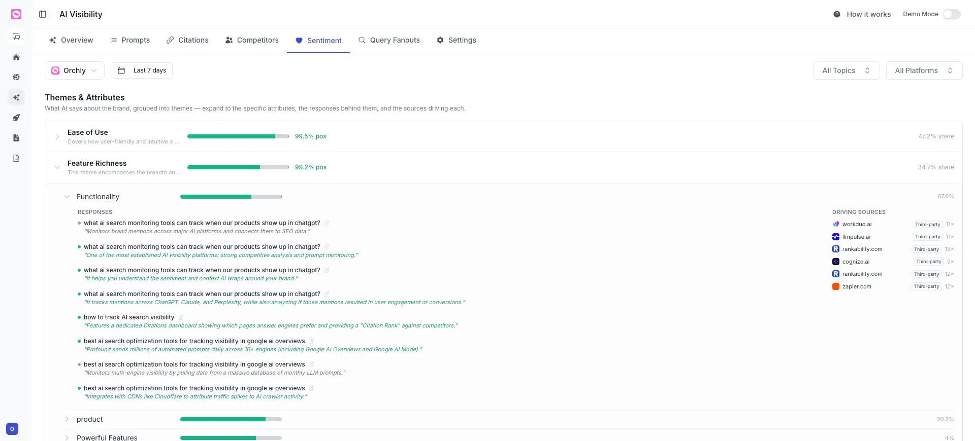
Task: Collapse the Feature Richness theme
Action: (57, 167)
